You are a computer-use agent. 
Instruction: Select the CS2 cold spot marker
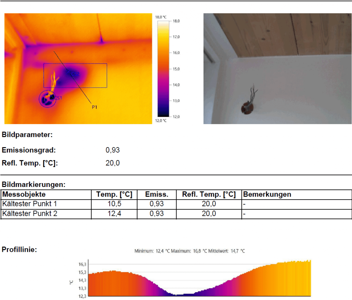pos(72,74)
